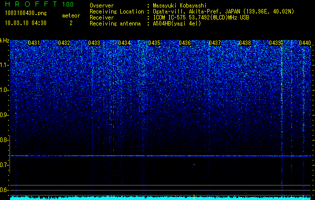Viewport: 315px width, 200px height.
Task: Click the 0.8 kHz axis label
Action: click(5, 140)
